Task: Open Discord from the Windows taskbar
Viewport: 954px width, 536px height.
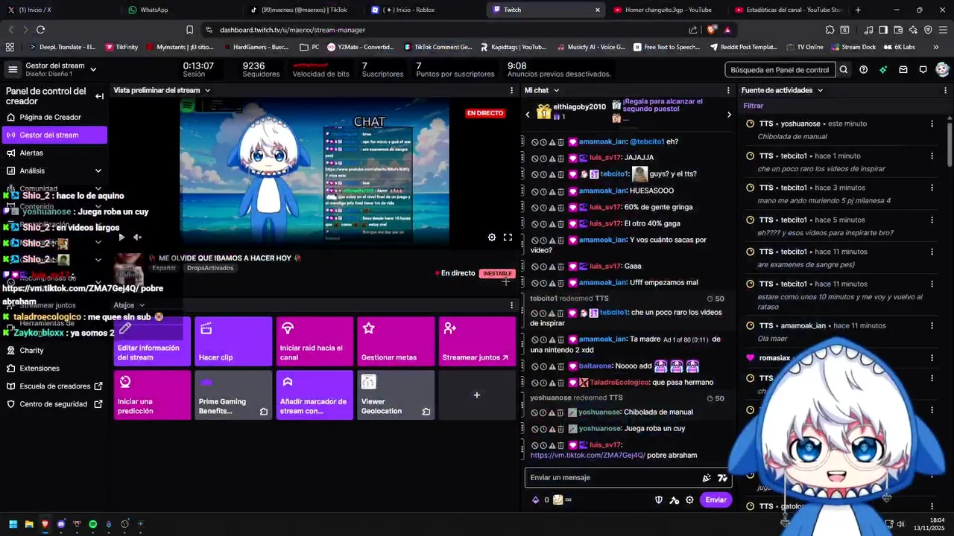Action: pyautogui.click(x=61, y=524)
